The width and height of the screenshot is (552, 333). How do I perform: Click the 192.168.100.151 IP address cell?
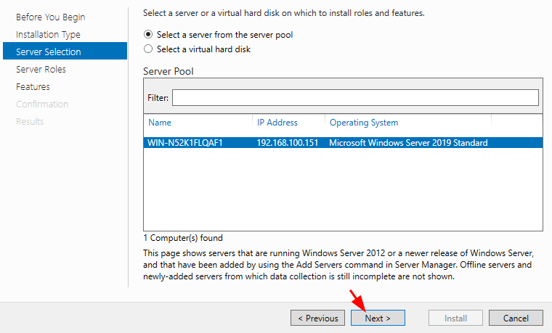click(x=288, y=143)
